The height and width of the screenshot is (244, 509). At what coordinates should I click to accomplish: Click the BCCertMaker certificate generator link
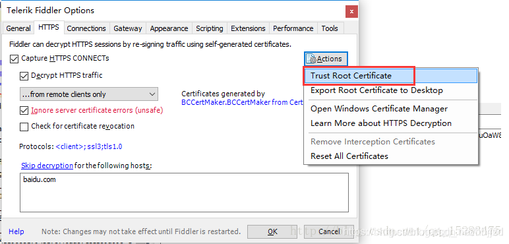tap(242, 102)
